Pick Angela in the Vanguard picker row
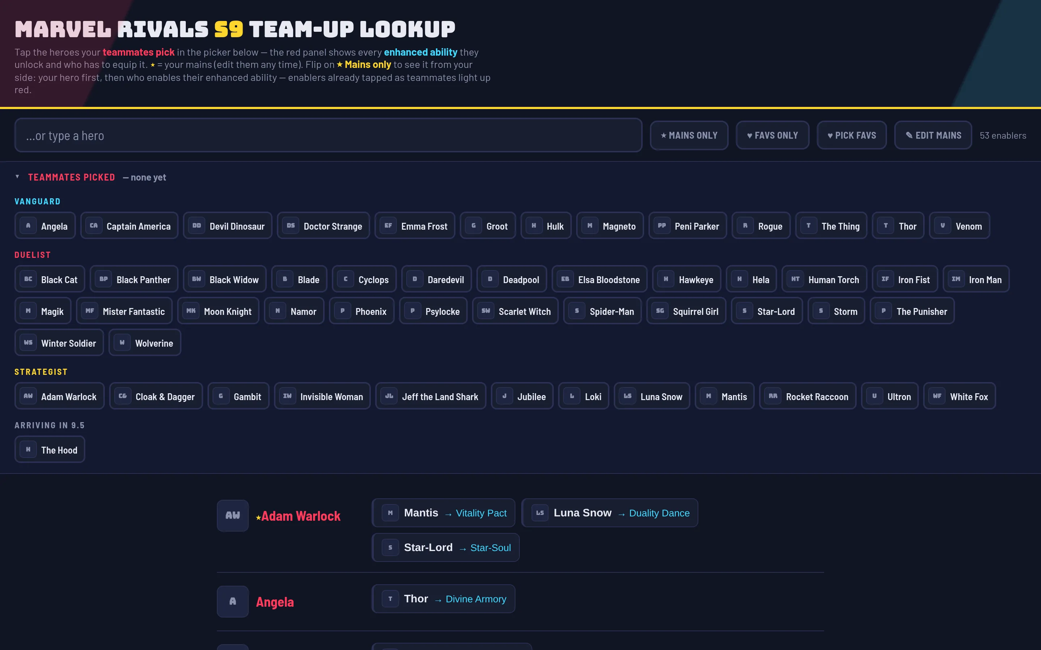 coord(45,226)
